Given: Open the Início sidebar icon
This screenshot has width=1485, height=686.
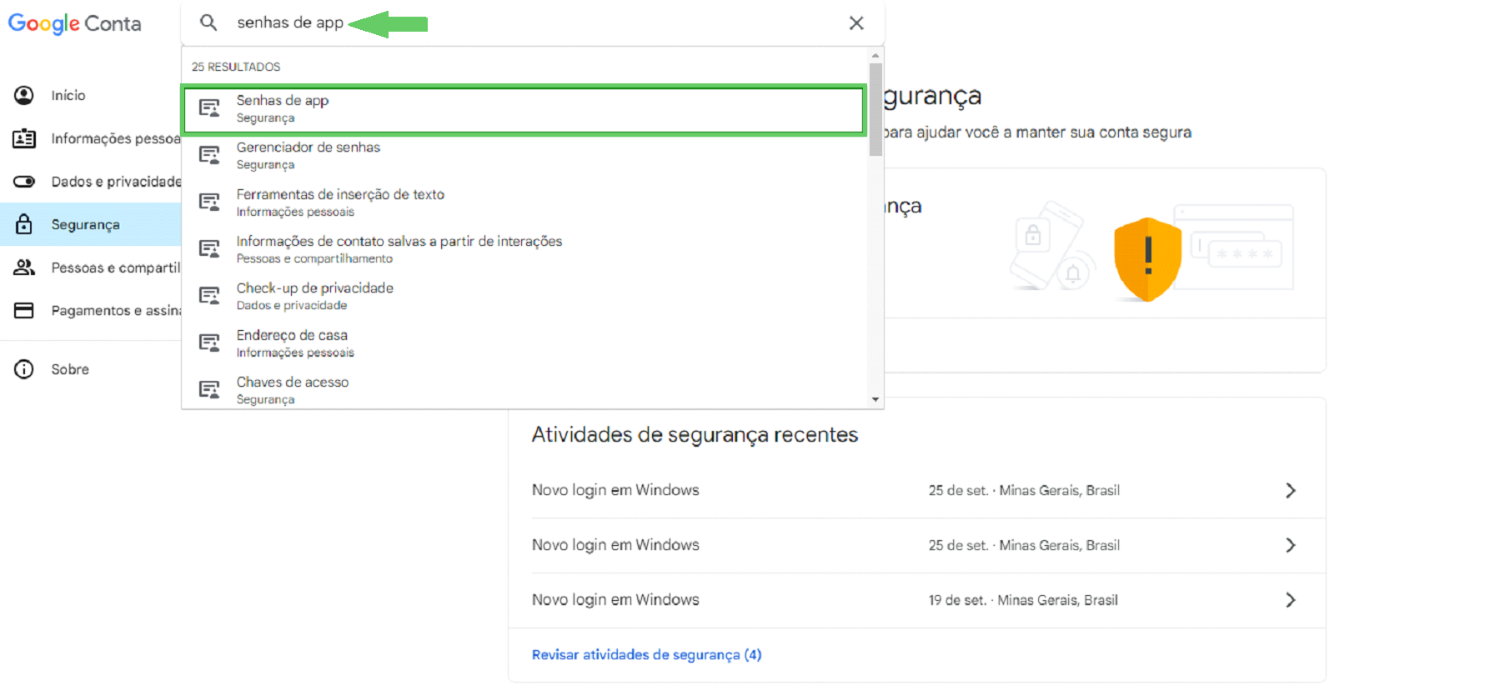Looking at the screenshot, I should [24, 95].
